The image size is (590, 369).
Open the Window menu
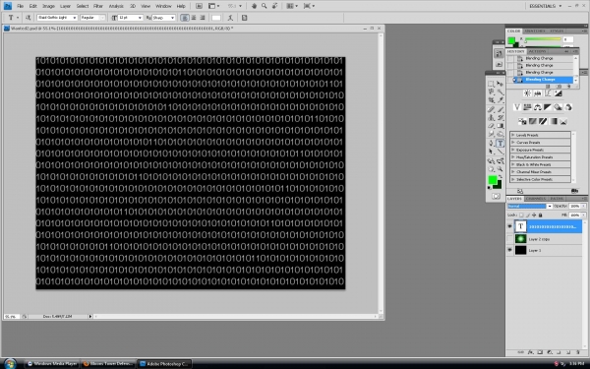coord(163,6)
